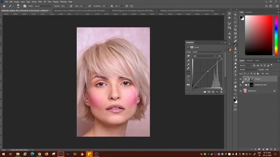Hide the Curves 1 layer
The width and height of the screenshot is (280, 157).
pos(241,79)
